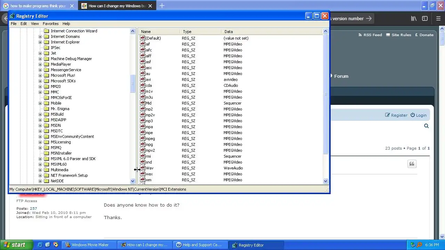This screenshot has width=445, height=250.
Task: Switch to the 'how to make programs think' browser tab
Action: tap(40, 6)
